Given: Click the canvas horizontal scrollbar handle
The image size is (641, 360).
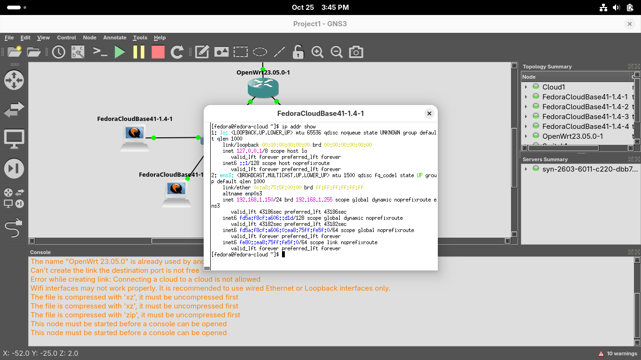Looking at the screenshot, I should click(x=178, y=241).
